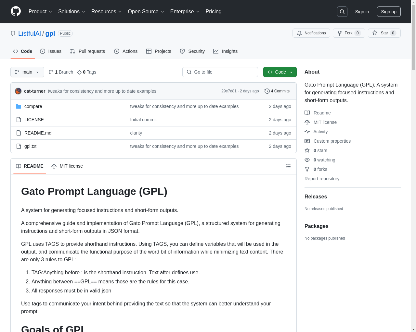The image size is (416, 332).
Task: Click the tag icon next to Tags
Action: tap(79, 72)
